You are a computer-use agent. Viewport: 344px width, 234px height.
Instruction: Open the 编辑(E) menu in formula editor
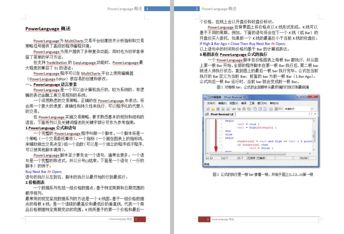(x=222, y=104)
